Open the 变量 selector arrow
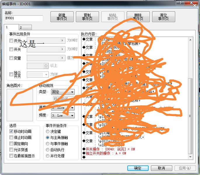200x175 pixels. pos(62,58)
